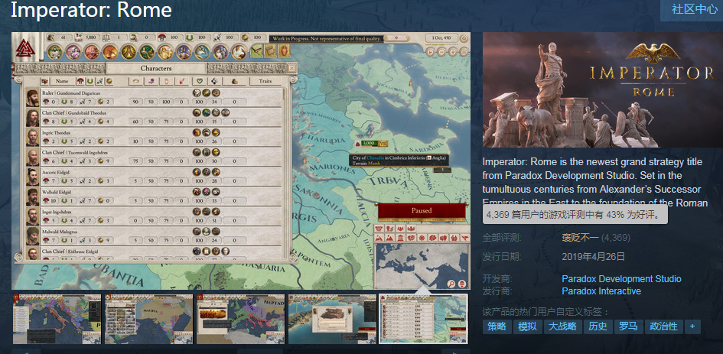Click the 政治性 tag

[x=663, y=326]
